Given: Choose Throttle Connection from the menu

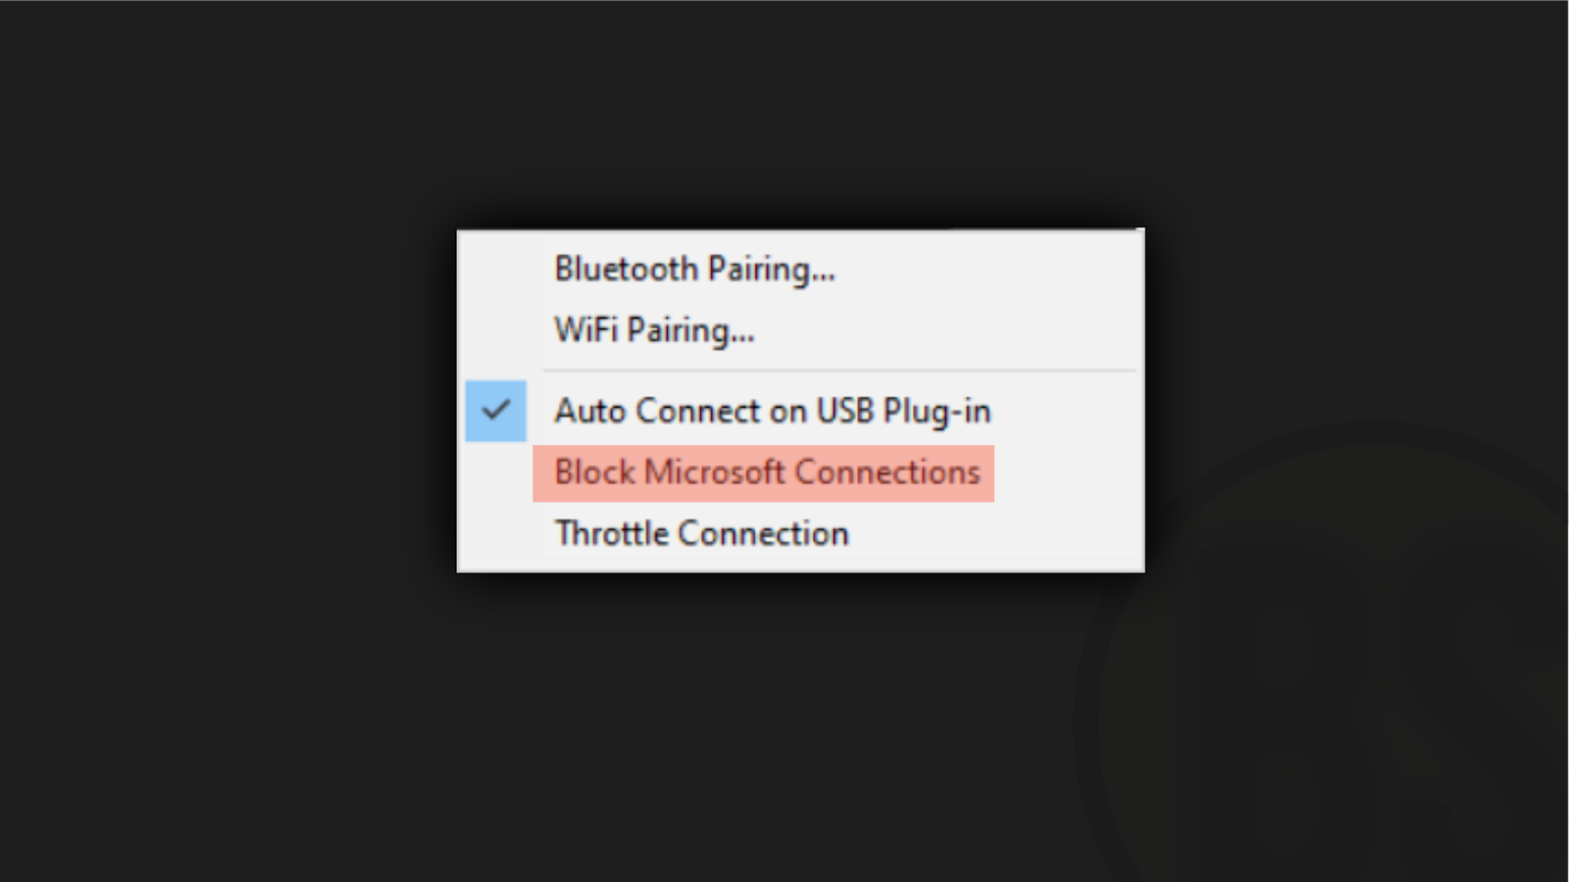Looking at the screenshot, I should tap(700, 532).
